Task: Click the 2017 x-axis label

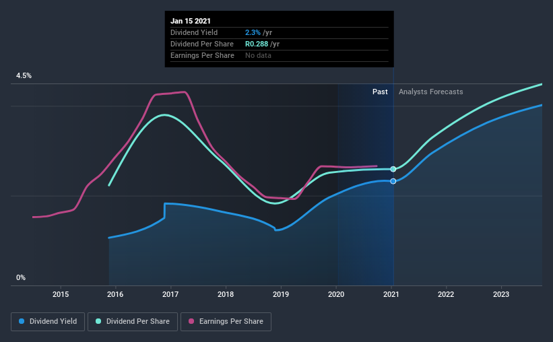Action: click(170, 294)
